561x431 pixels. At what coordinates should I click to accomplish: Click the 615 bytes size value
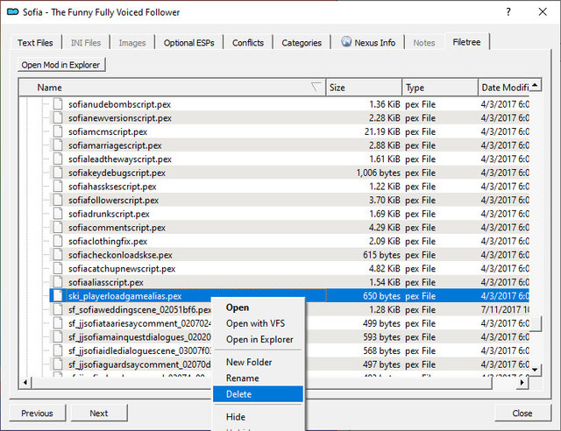pos(381,255)
